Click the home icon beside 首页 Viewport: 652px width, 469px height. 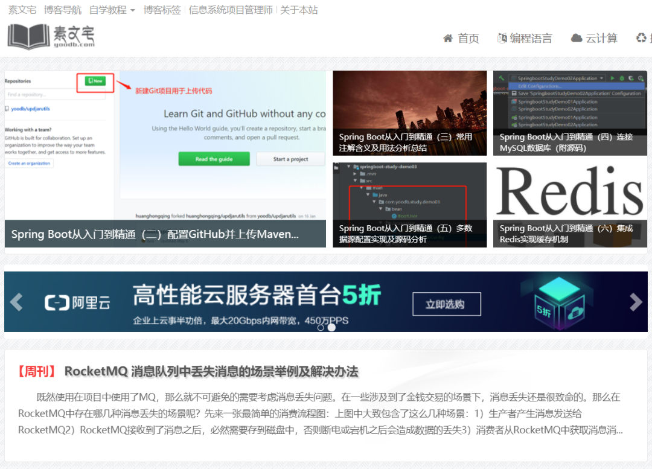(448, 39)
